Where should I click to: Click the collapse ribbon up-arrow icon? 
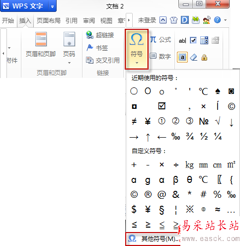coord(163,20)
